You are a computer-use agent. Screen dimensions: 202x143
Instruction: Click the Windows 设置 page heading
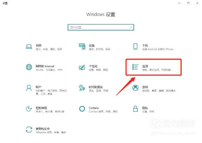101,14
